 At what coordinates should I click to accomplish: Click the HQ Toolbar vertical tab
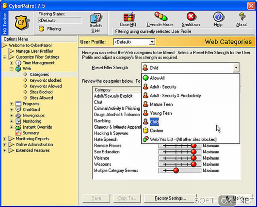click(5, 23)
